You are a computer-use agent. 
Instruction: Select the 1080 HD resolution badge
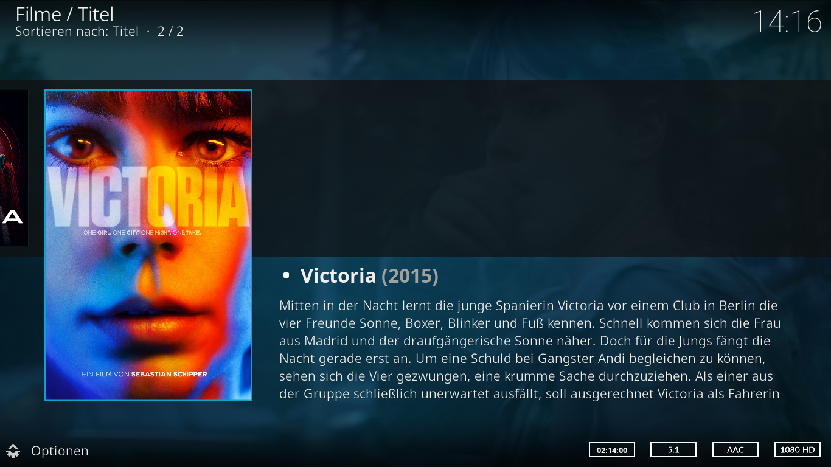[798, 450]
